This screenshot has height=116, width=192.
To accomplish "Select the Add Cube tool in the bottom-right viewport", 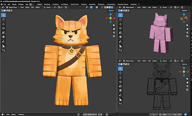I will tap(120, 104).
